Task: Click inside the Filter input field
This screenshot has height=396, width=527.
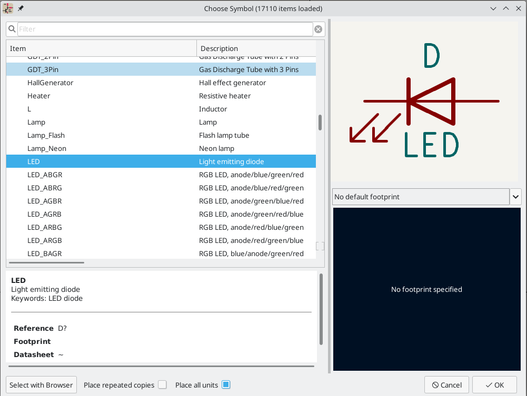Action: tap(158, 29)
